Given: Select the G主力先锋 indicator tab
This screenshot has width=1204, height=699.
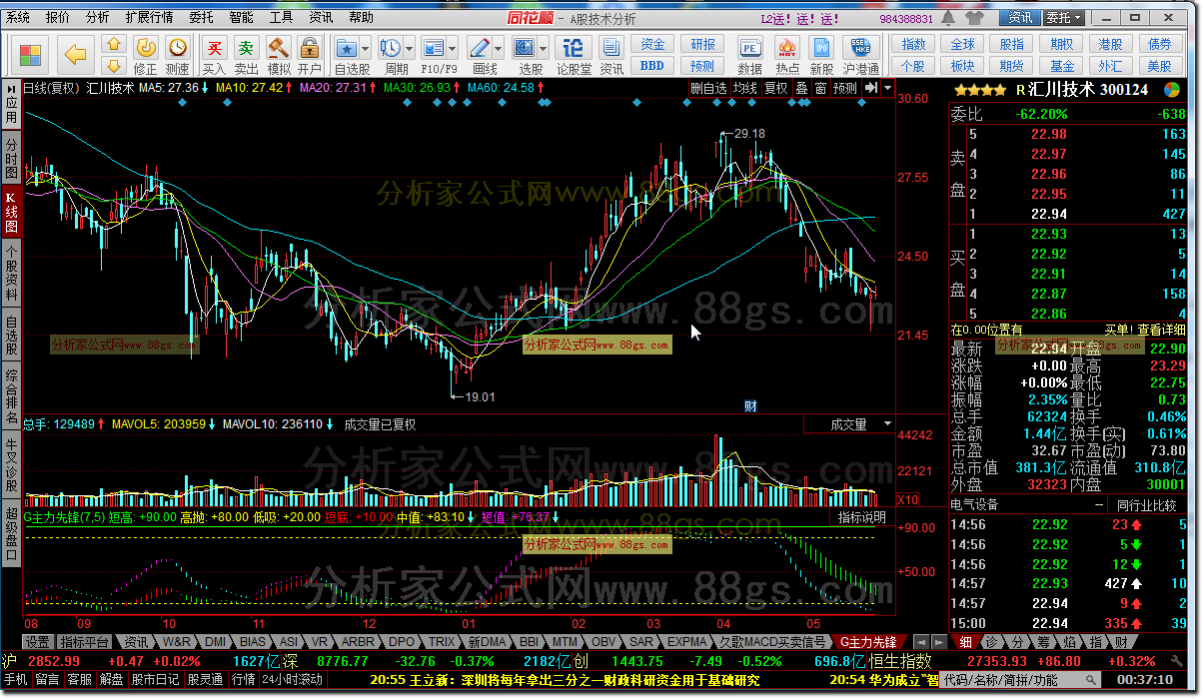Looking at the screenshot, I should coord(868,641).
